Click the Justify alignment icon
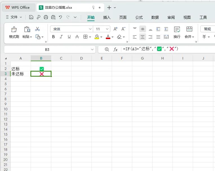The width and height of the screenshot is (215, 171). click(158, 37)
